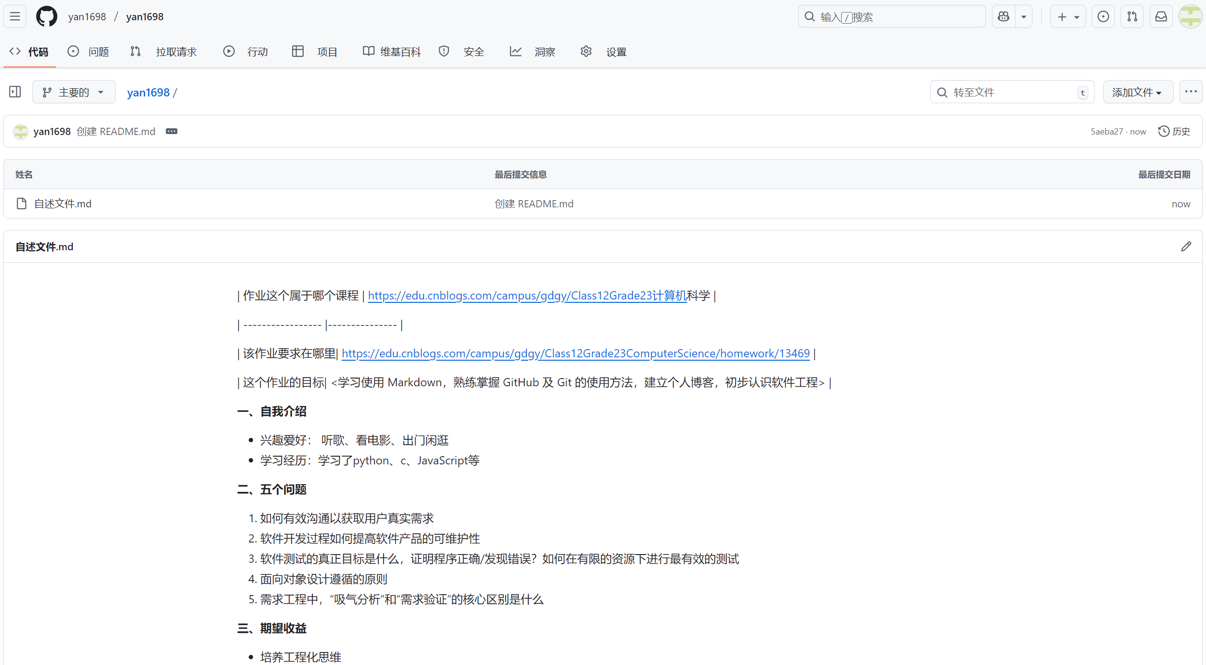This screenshot has height=665, width=1206.
Task: Click the pencil edit README icon
Action: 1186,246
